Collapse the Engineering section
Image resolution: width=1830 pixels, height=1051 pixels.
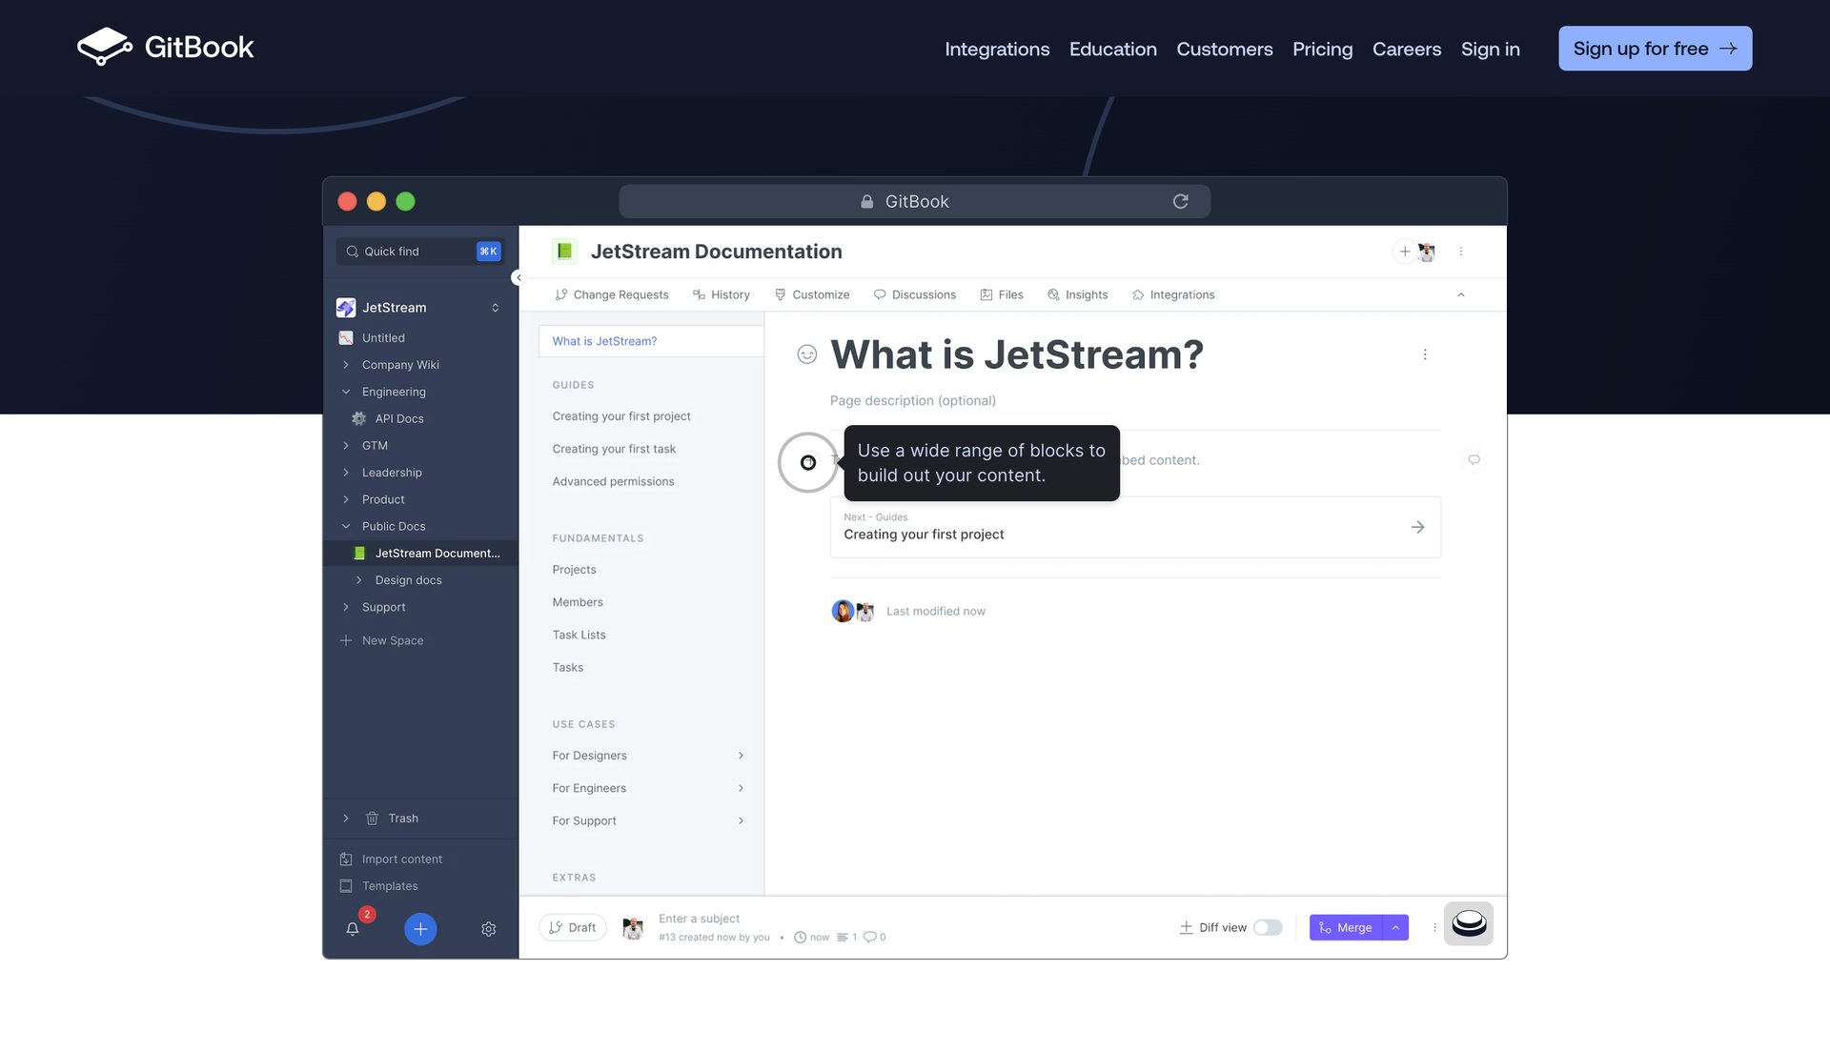coord(345,392)
